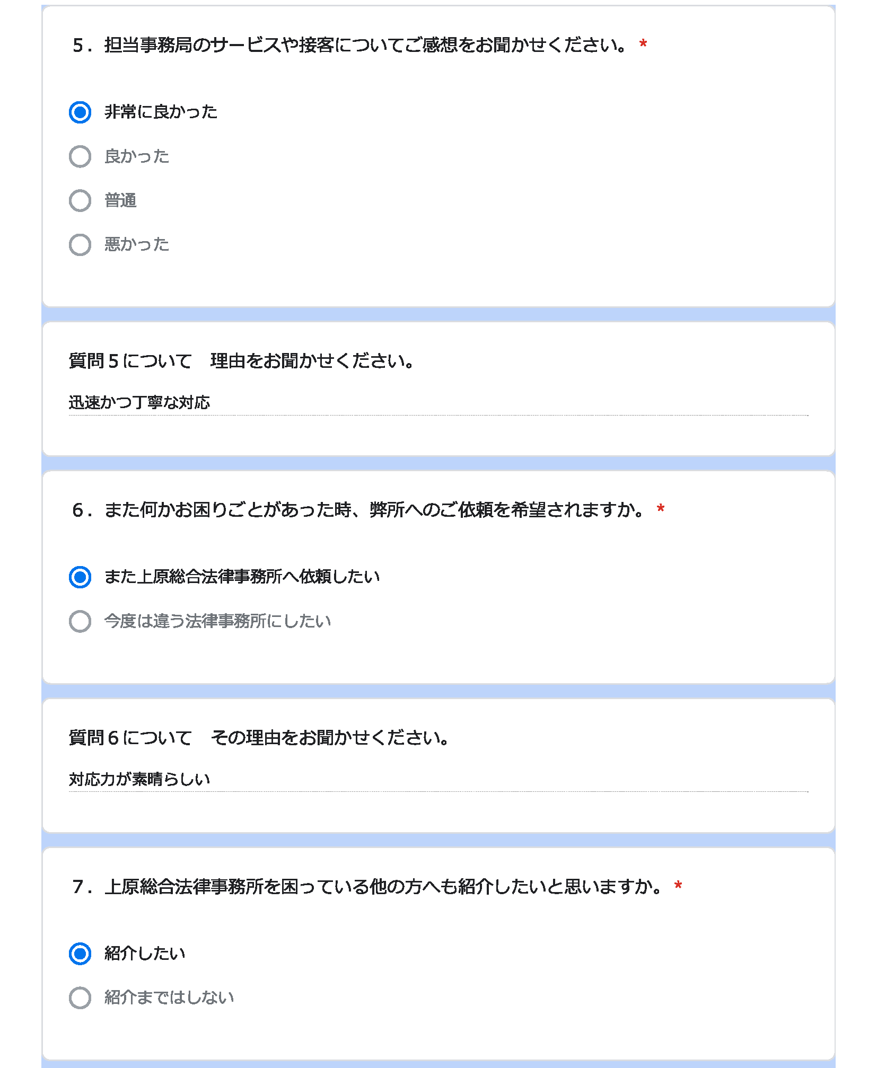This screenshot has width=877, height=1068.
Task: Click the 質問６について その理由 heading text
Action: click(x=260, y=738)
